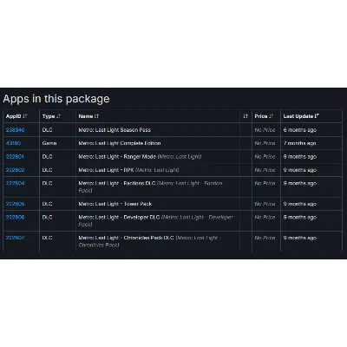Click the Apps in this package heading
The image size is (347, 347).
pyautogui.click(x=56, y=99)
